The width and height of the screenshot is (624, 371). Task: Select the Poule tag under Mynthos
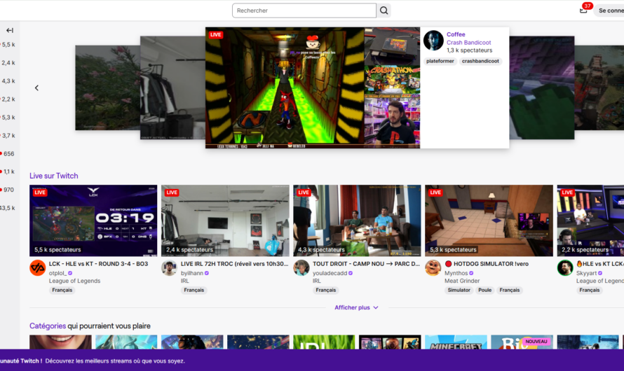(484, 290)
